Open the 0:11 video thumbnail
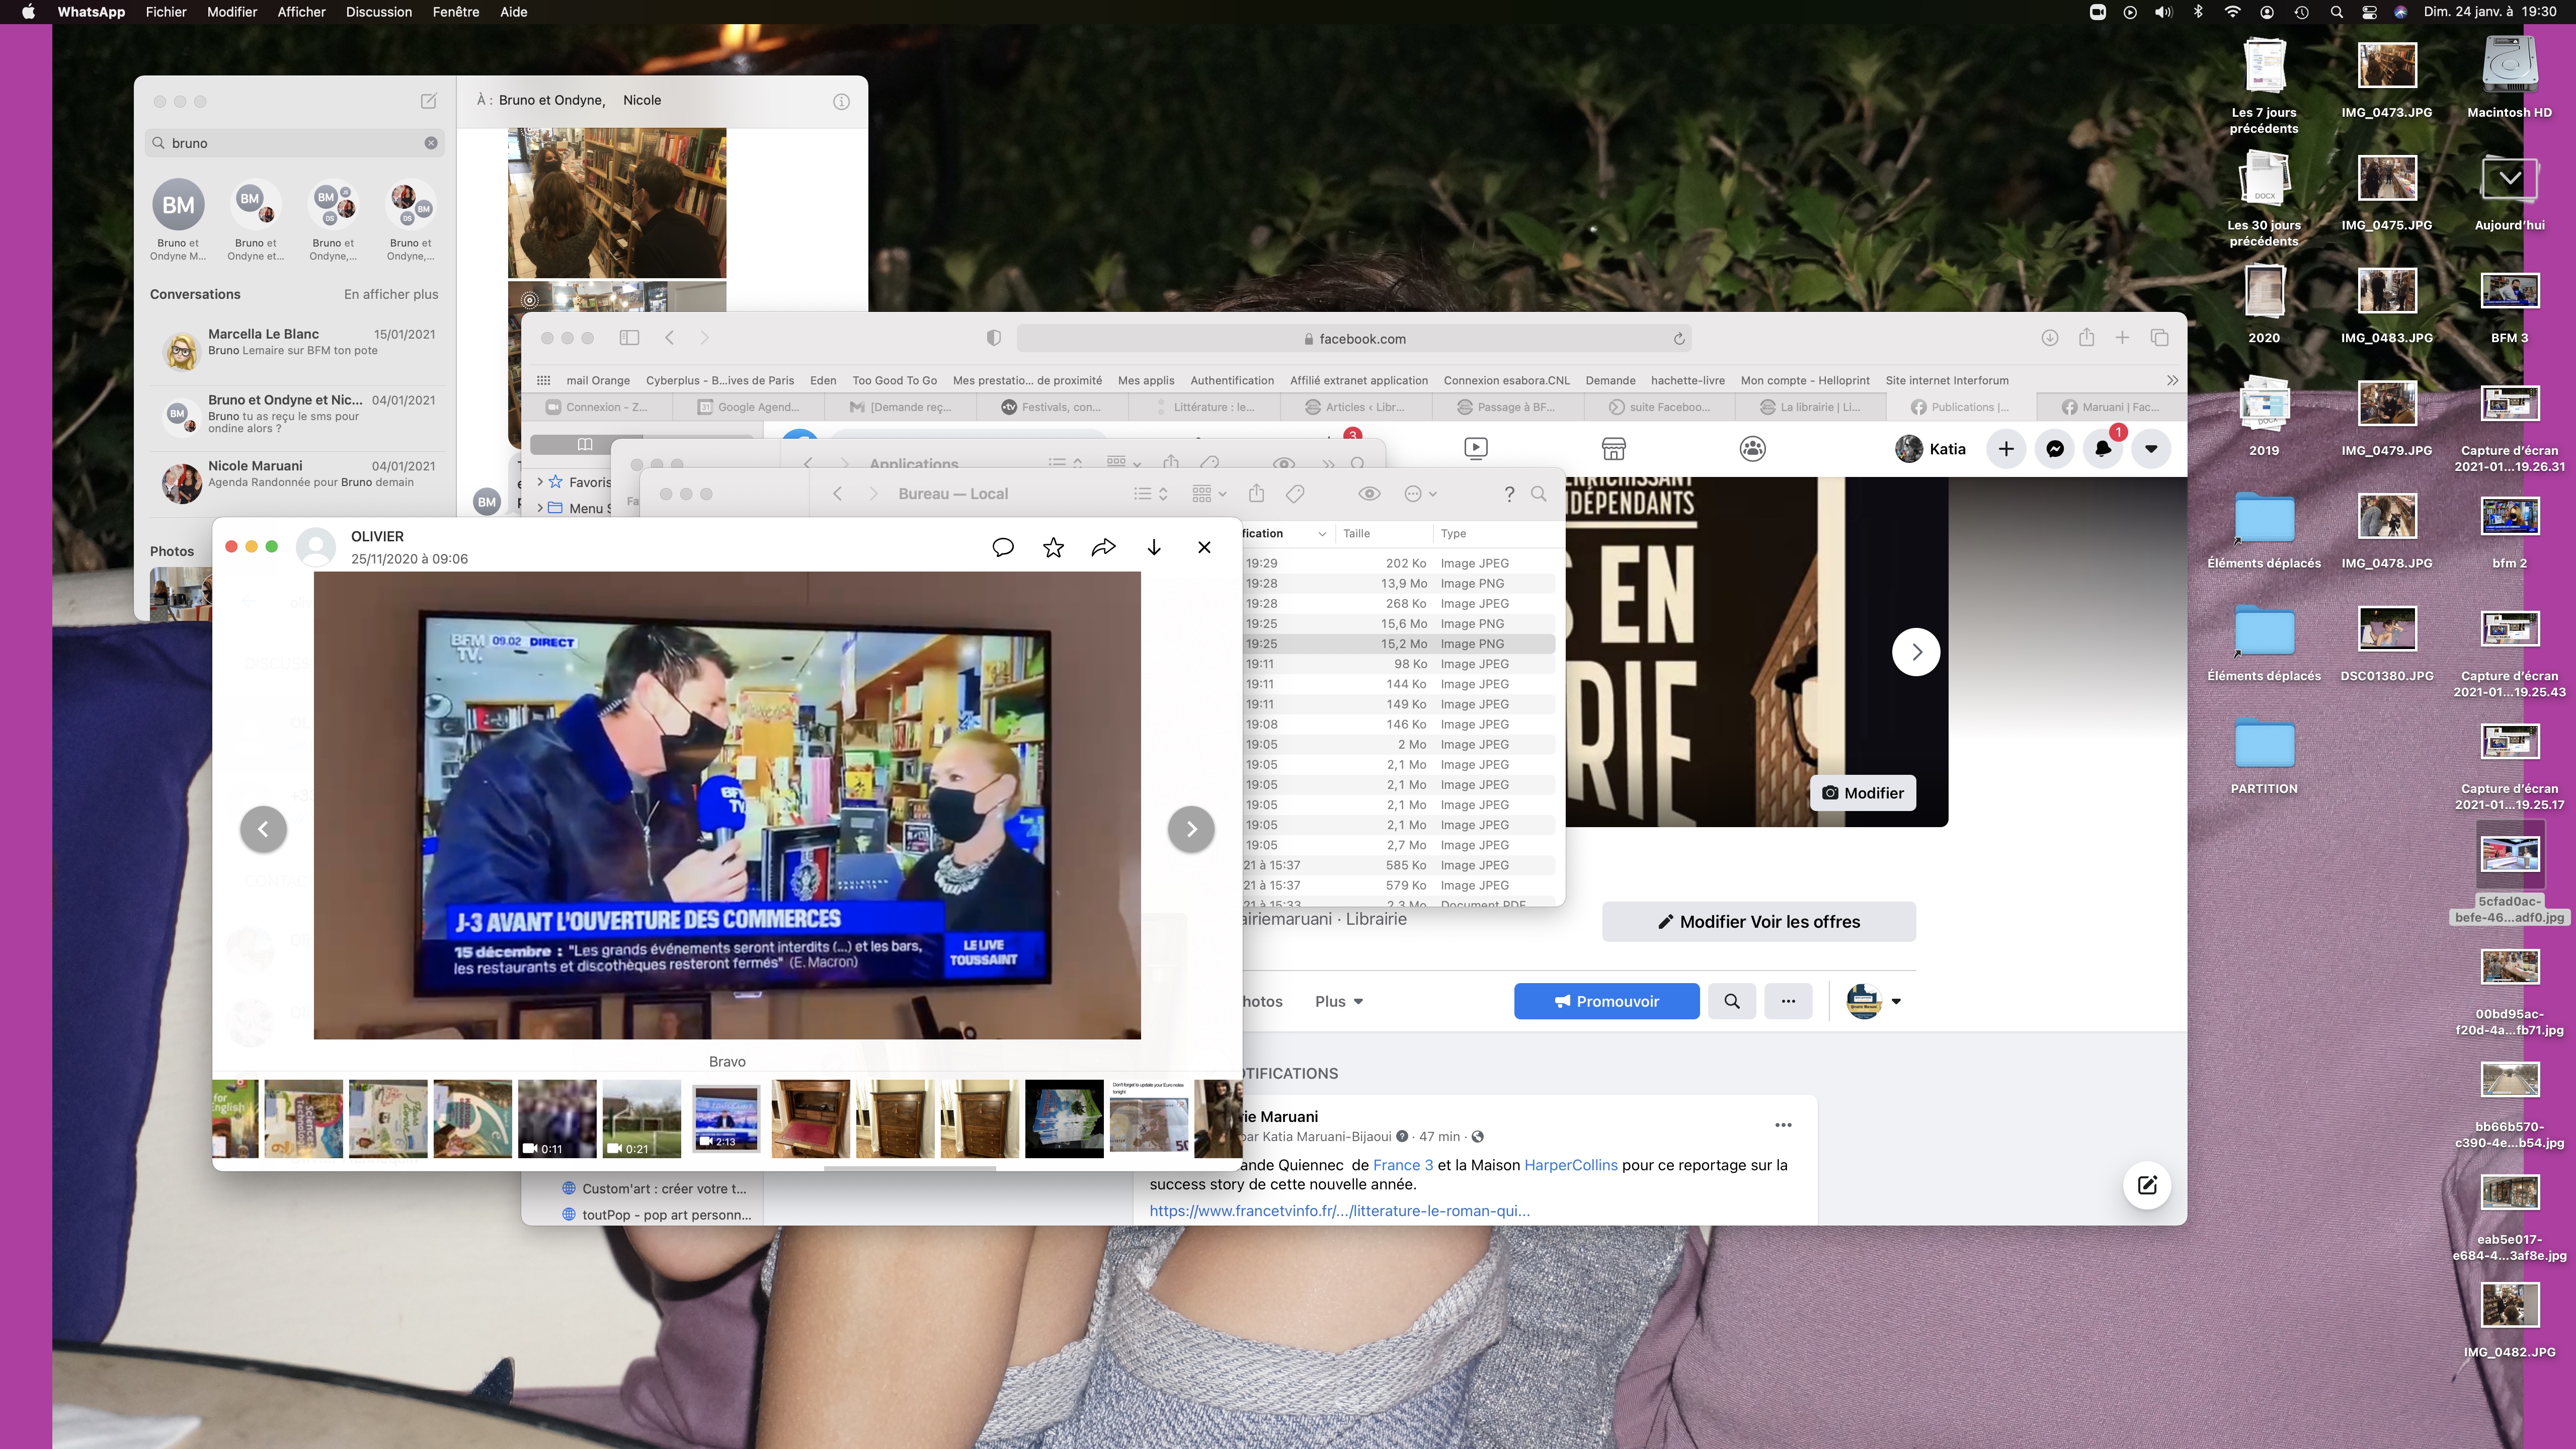2576x1449 pixels. click(557, 1119)
